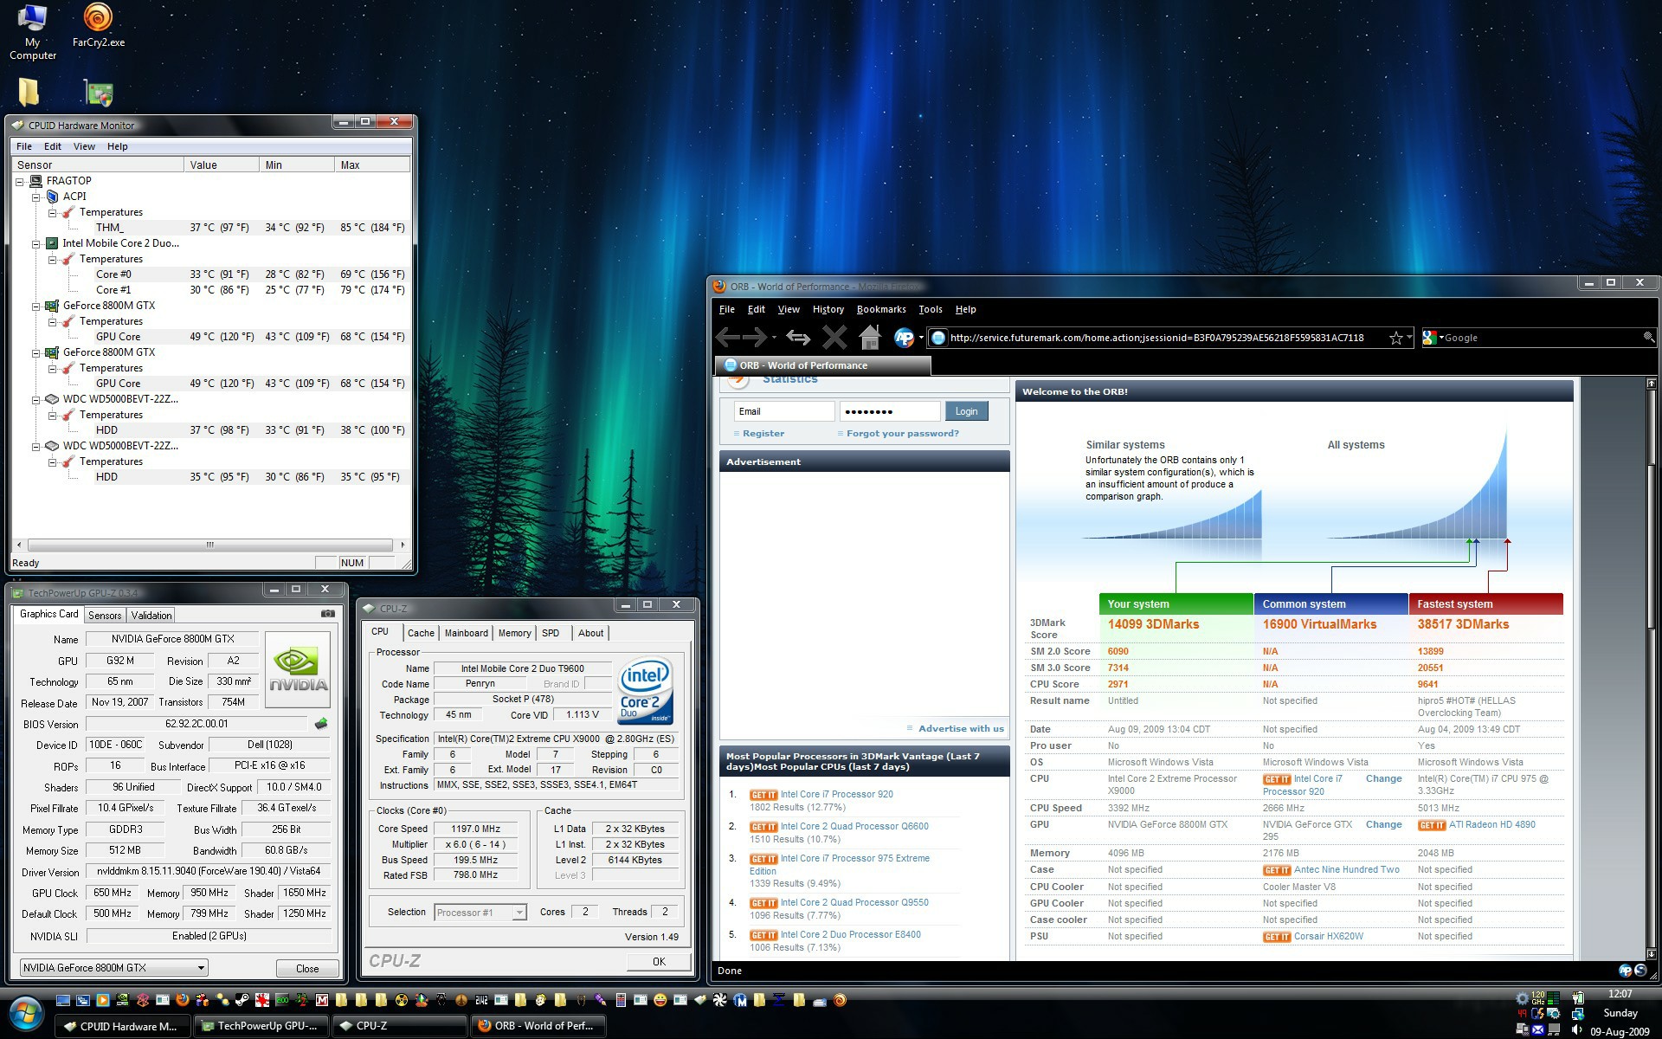1662x1039 pixels.
Task: Open the yellow folder on desktop
Action: tap(29, 92)
